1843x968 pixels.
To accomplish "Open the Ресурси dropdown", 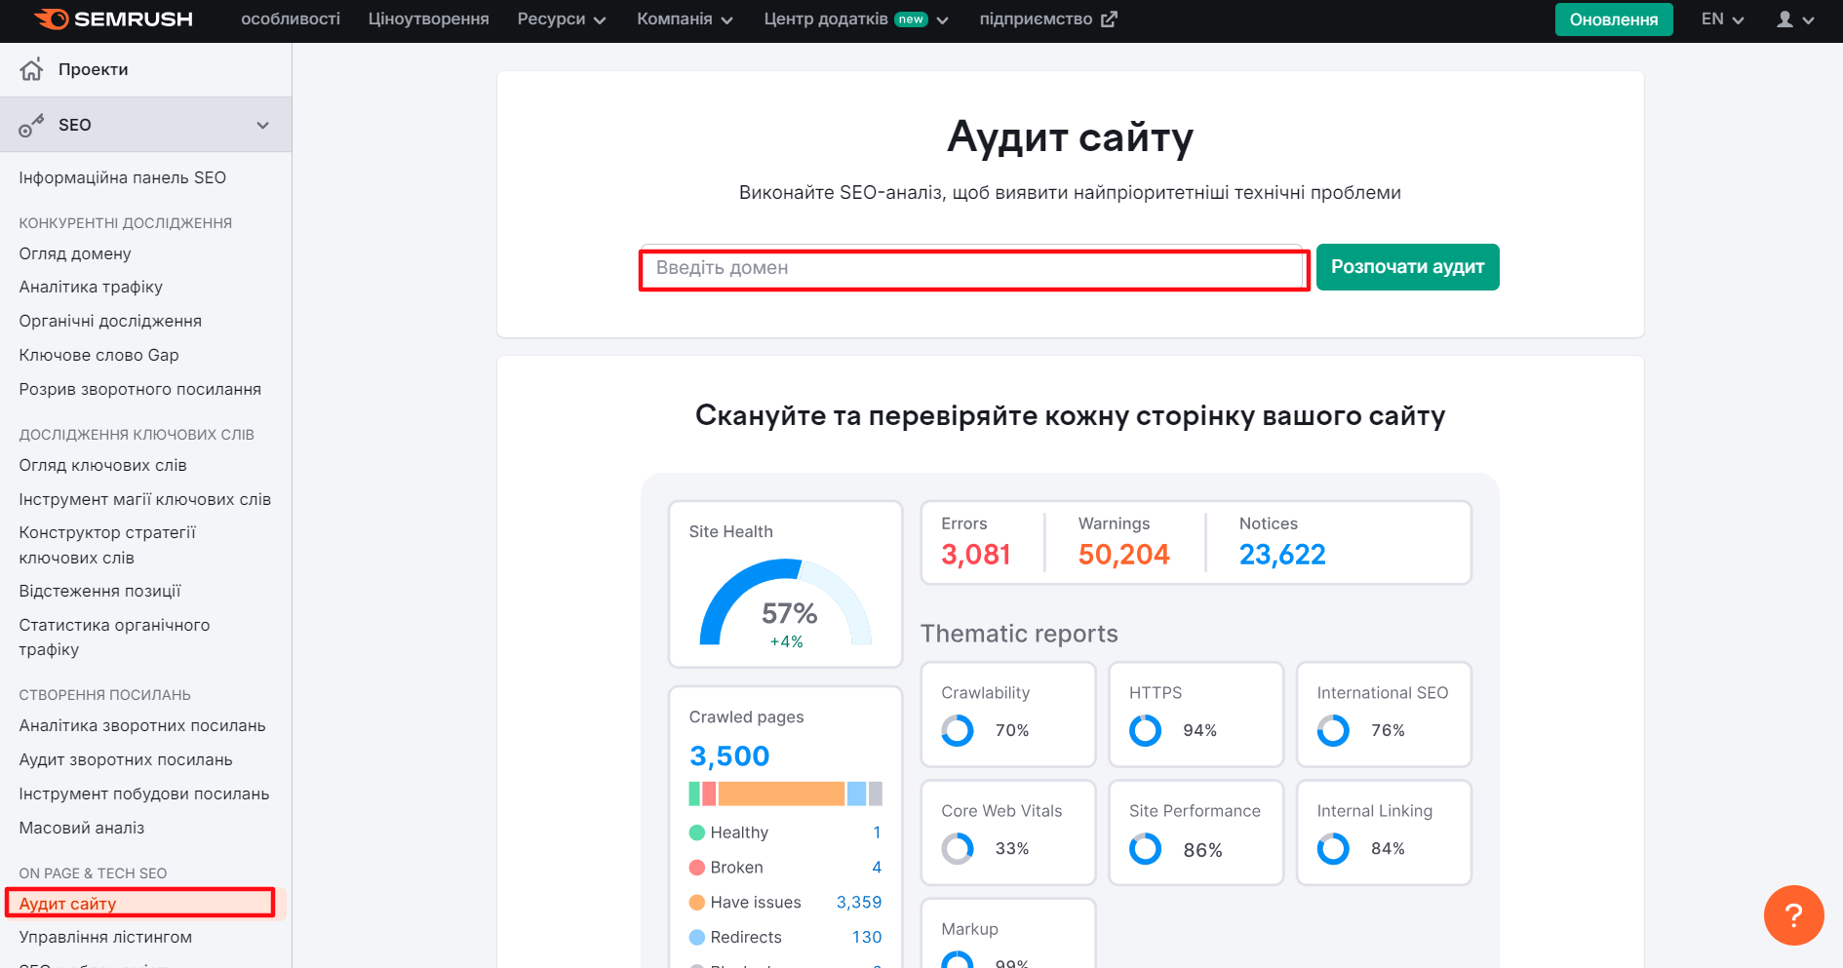I will tap(561, 19).
